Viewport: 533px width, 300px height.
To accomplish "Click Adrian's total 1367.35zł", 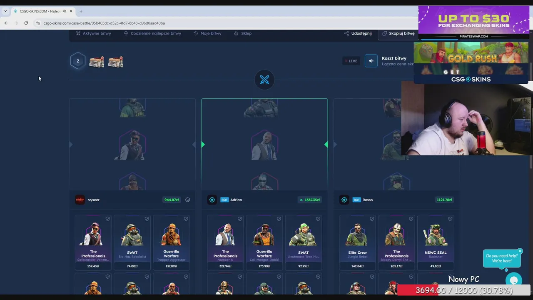I will point(310,200).
